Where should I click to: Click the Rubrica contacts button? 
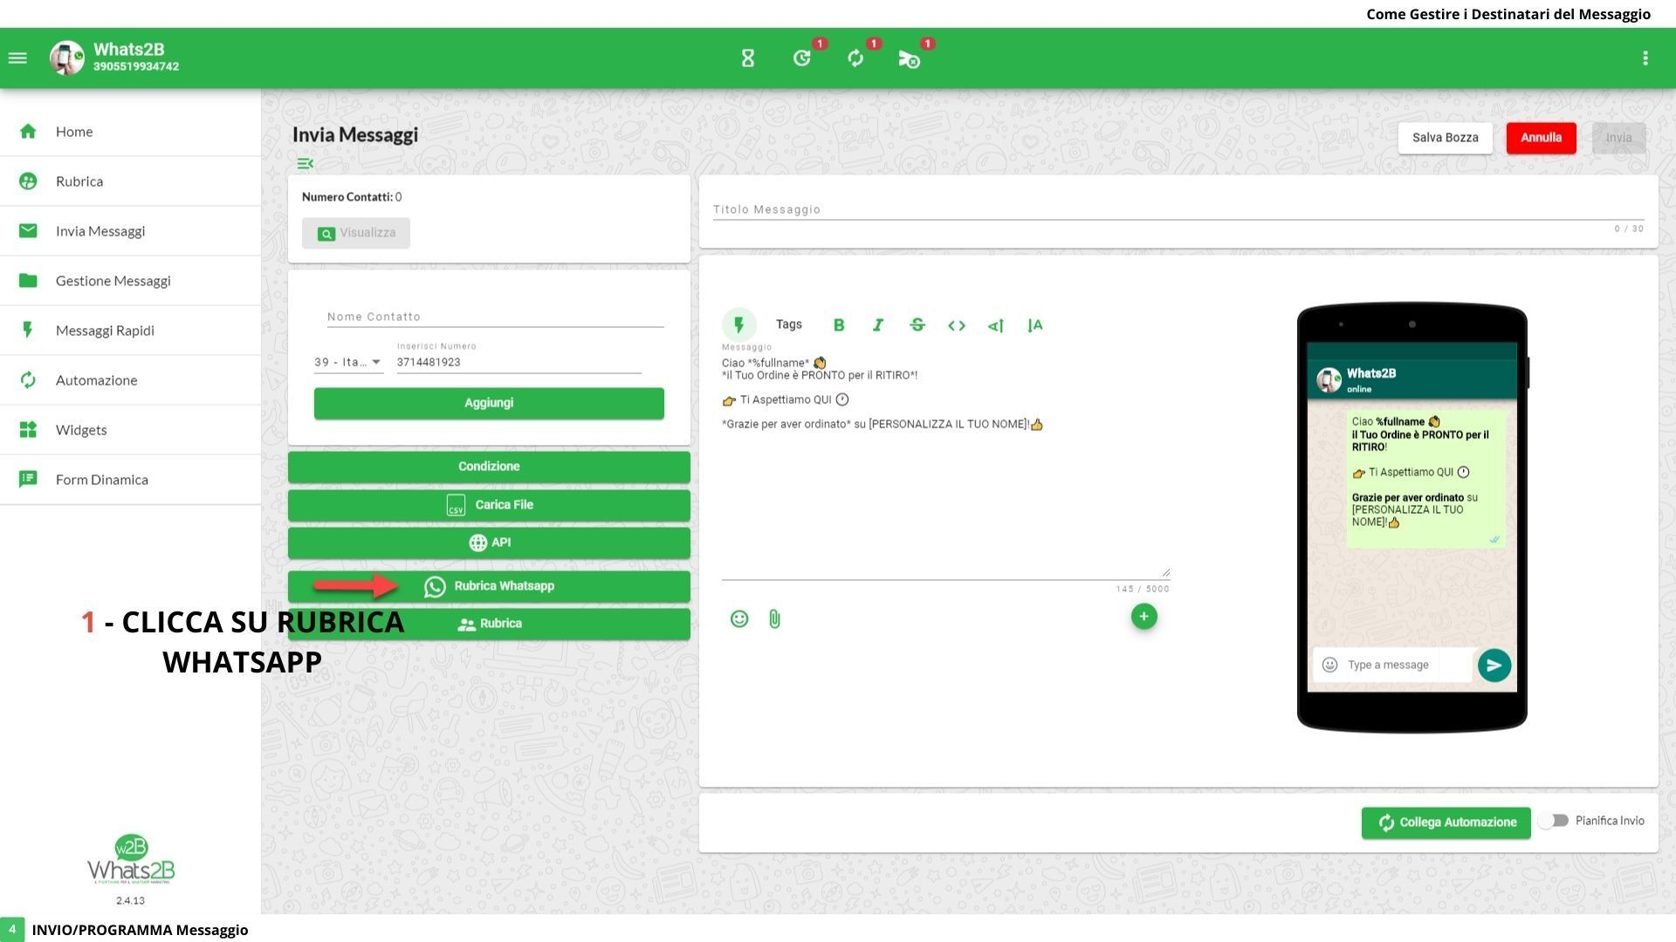[x=489, y=624]
